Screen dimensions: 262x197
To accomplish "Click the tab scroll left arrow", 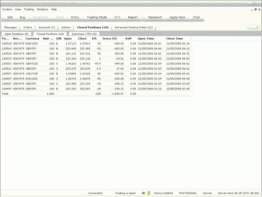I will [249, 27].
